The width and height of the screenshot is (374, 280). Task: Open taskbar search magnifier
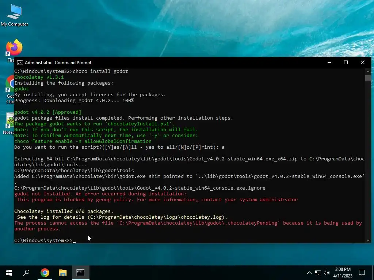coord(26,273)
